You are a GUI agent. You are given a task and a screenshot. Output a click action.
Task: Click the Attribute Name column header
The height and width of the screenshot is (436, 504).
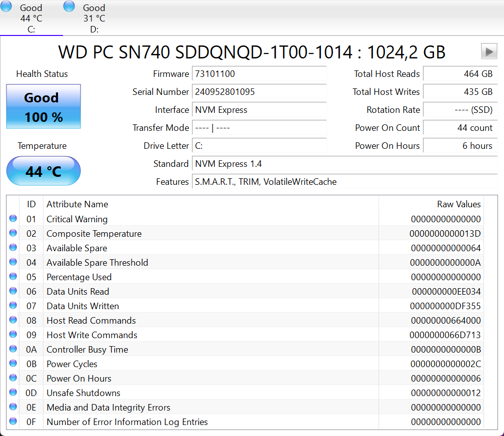[77, 204]
